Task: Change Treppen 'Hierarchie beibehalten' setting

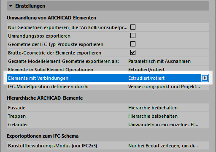Action: (153, 116)
